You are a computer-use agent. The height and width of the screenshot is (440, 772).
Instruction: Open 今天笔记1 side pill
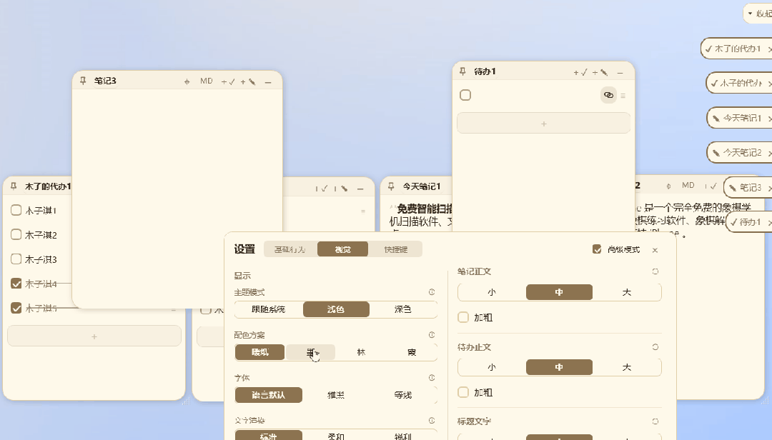pyautogui.click(x=740, y=118)
